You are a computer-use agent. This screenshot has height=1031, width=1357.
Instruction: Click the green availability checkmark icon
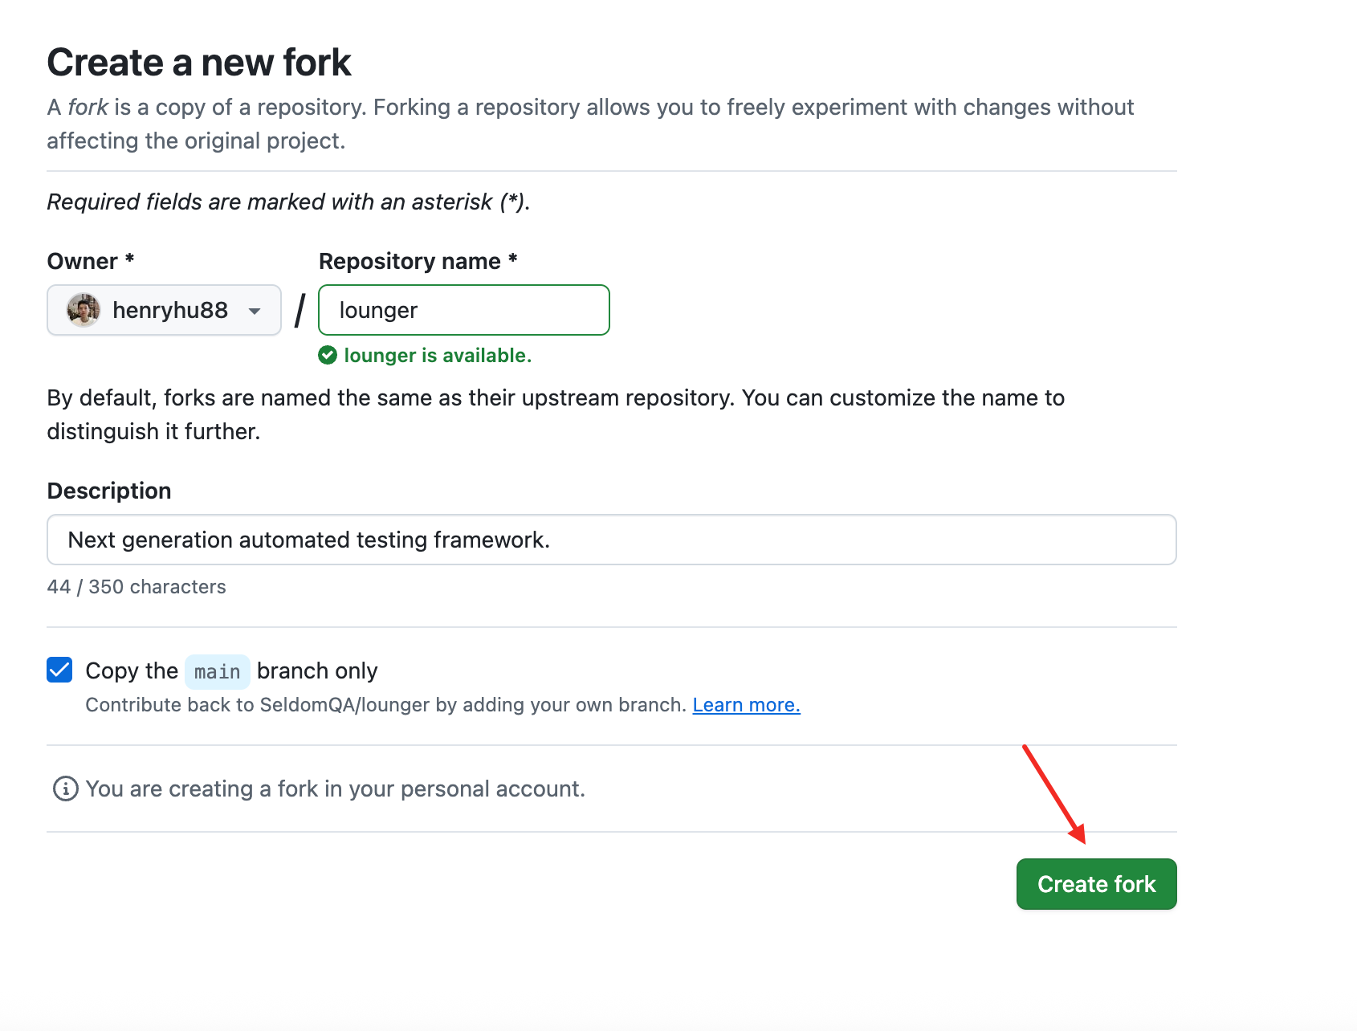pos(328,355)
